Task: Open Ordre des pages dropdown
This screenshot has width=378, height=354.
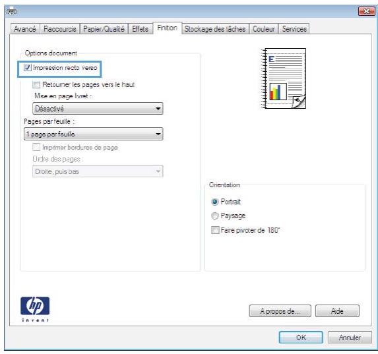Action: pyautogui.click(x=98, y=171)
